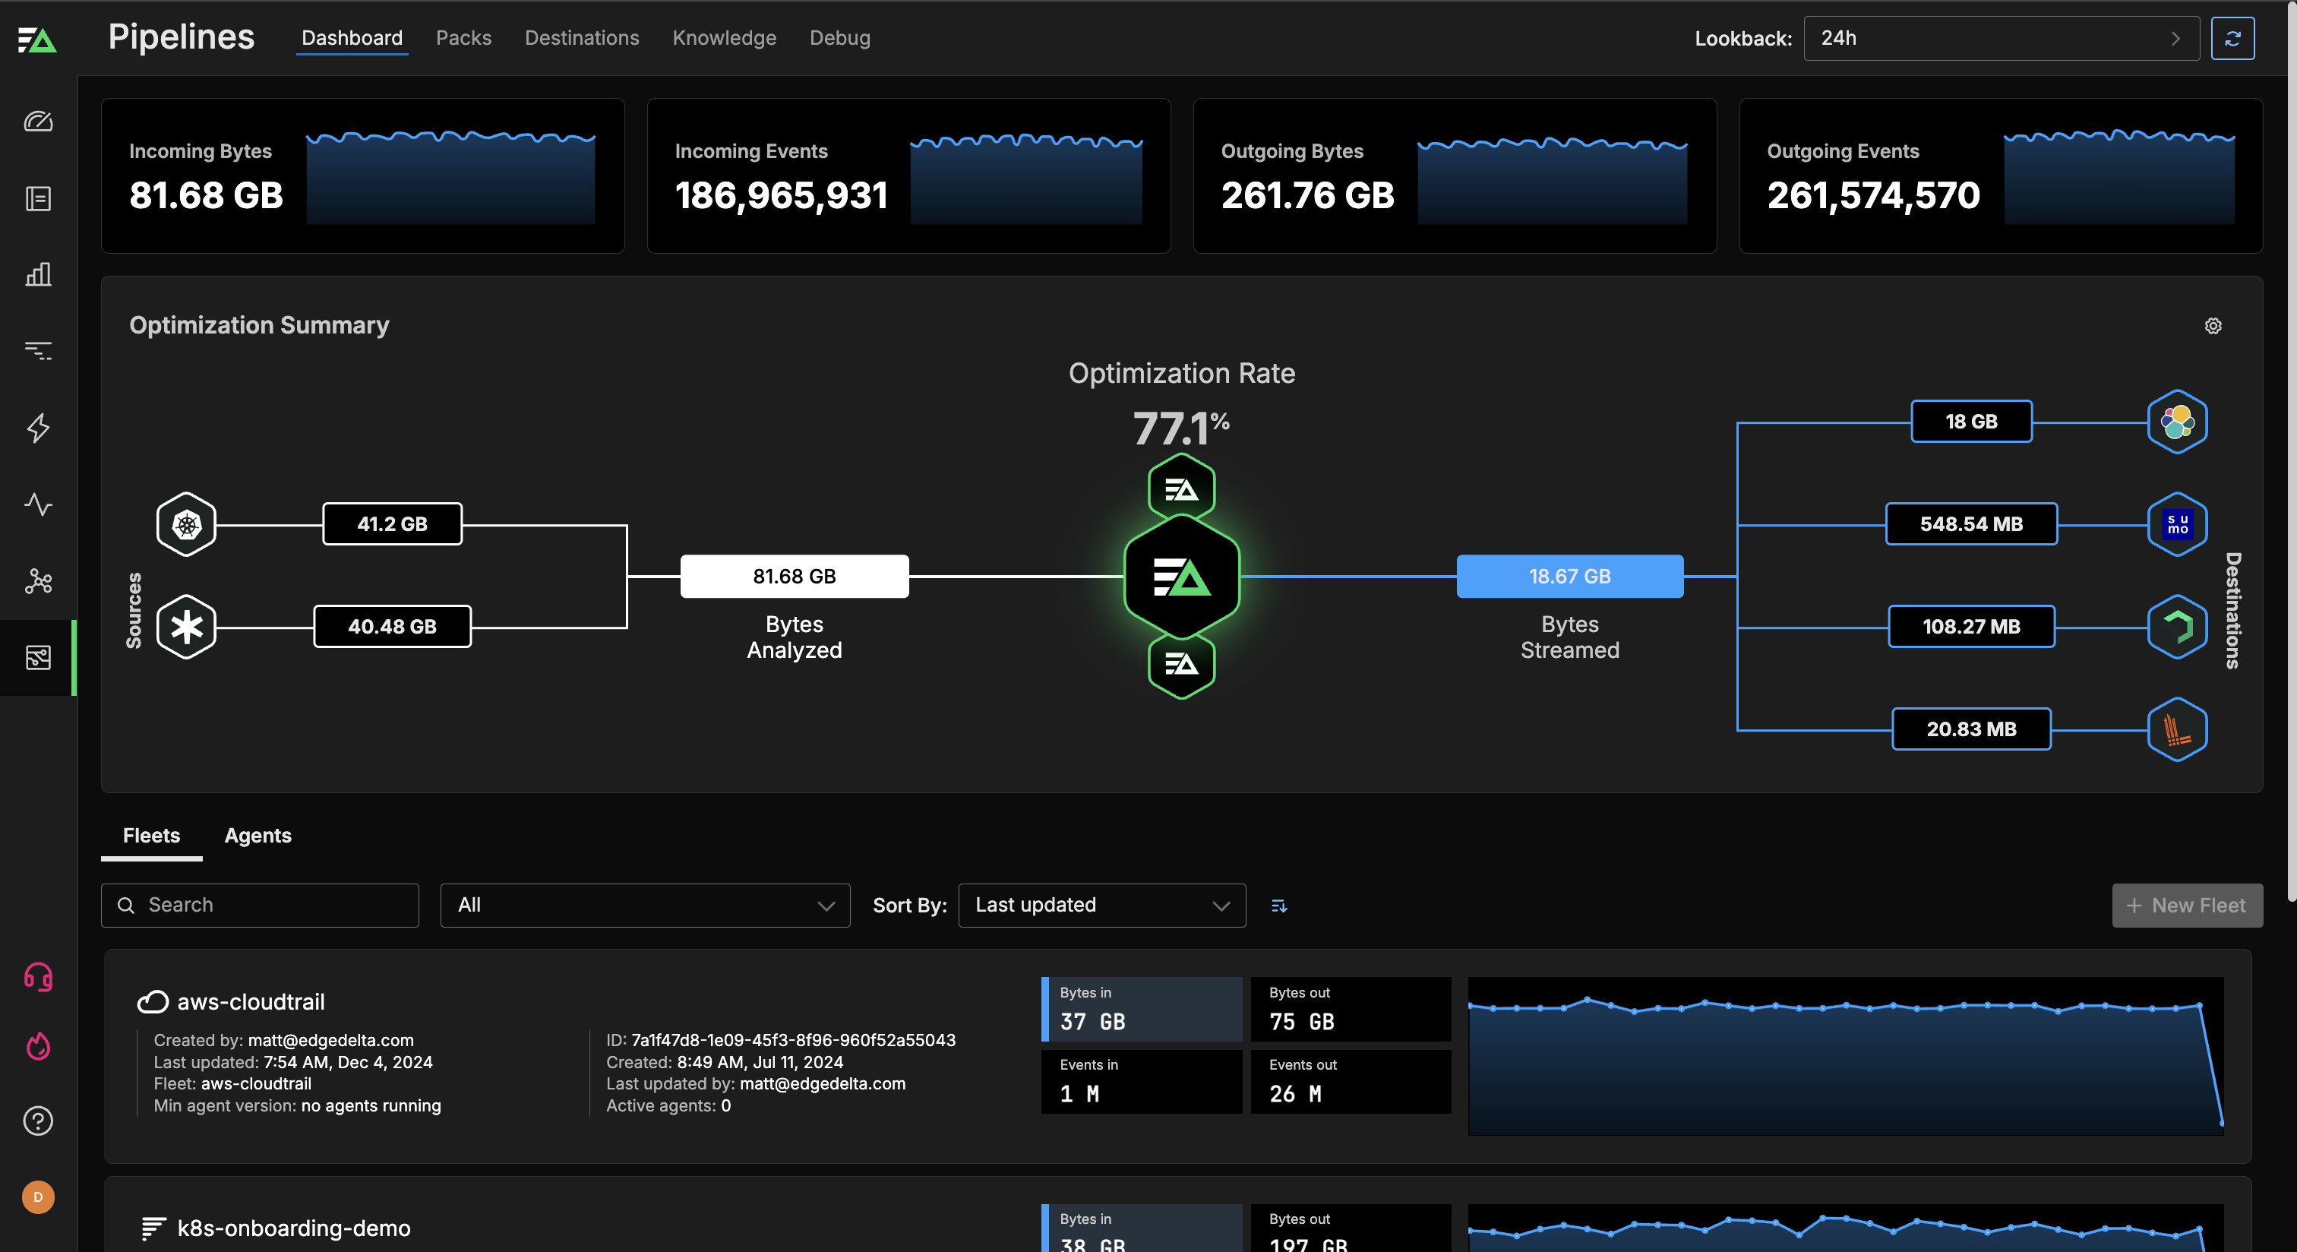Image resolution: width=2297 pixels, height=1252 pixels.
Task: Expand the All filter dropdown
Action: [x=645, y=905]
